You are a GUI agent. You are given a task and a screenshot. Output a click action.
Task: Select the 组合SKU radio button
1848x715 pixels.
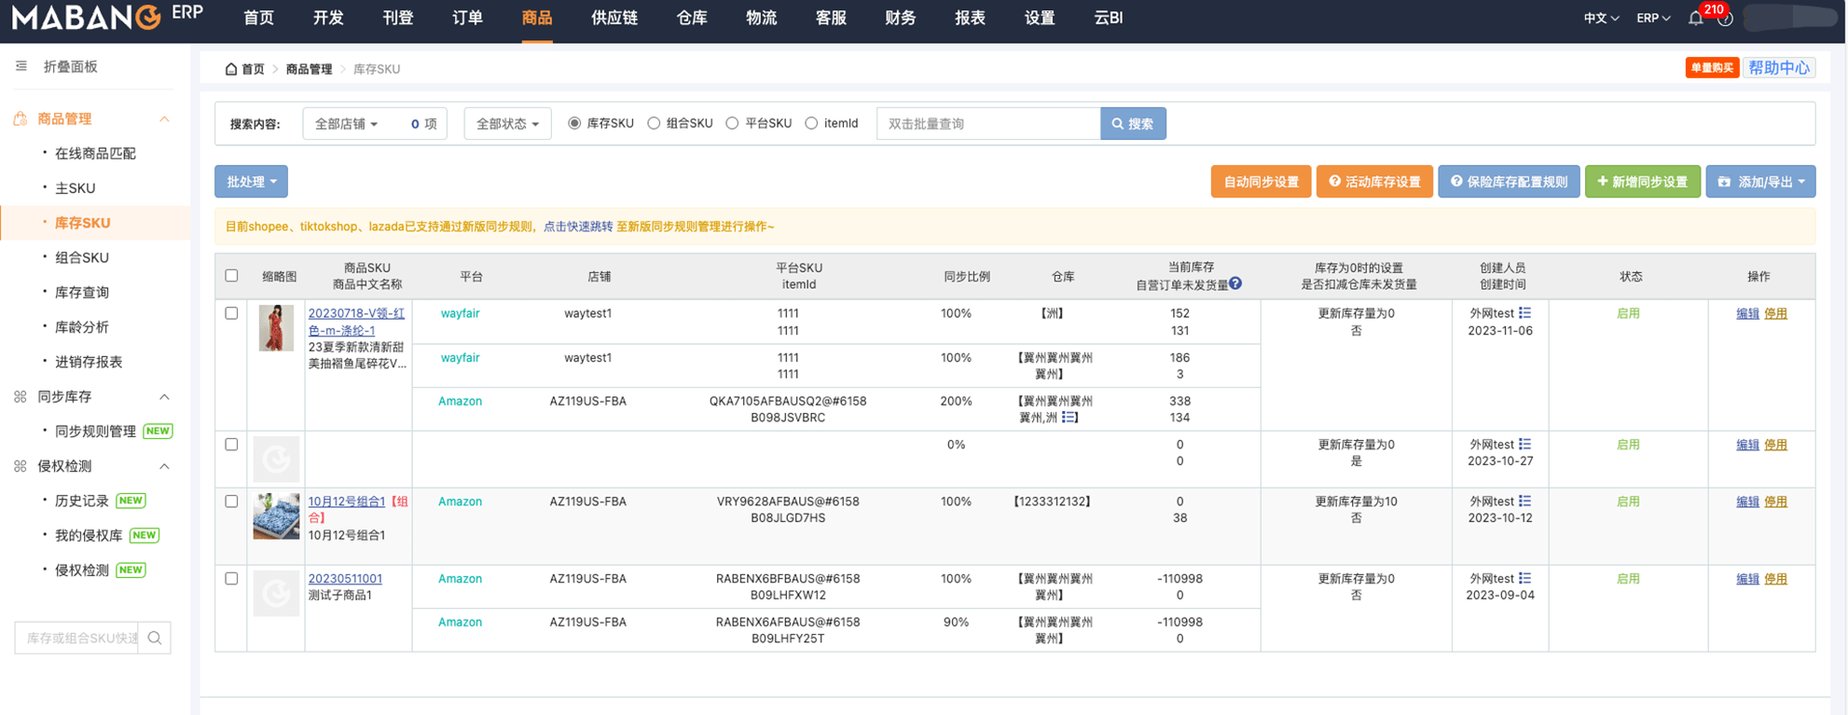tap(654, 123)
